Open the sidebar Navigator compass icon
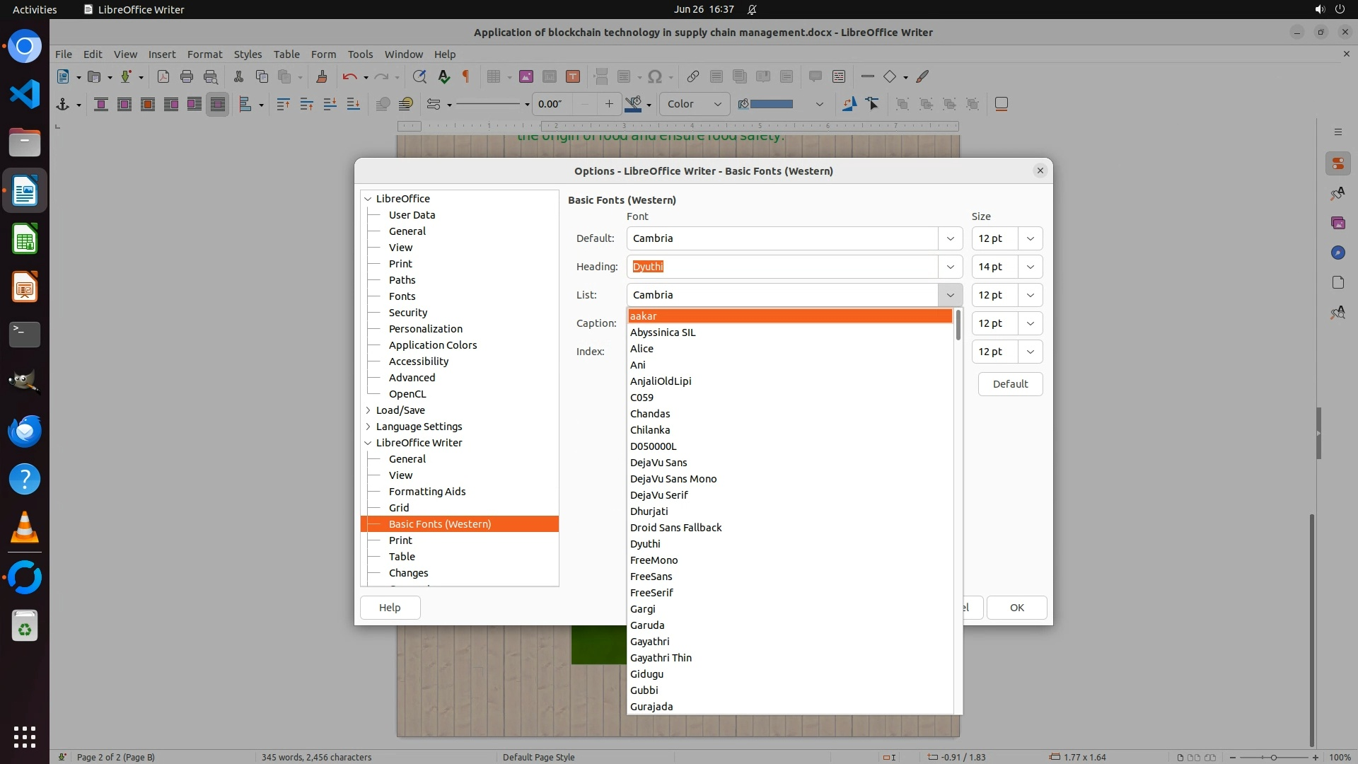The height and width of the screenshot is (764, 1358). pyautogui.click(x=1337, y=253)
